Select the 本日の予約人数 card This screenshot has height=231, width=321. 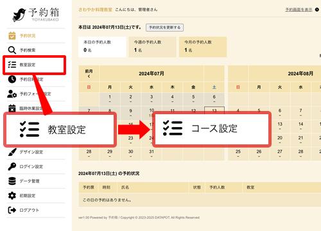(102, 47)
